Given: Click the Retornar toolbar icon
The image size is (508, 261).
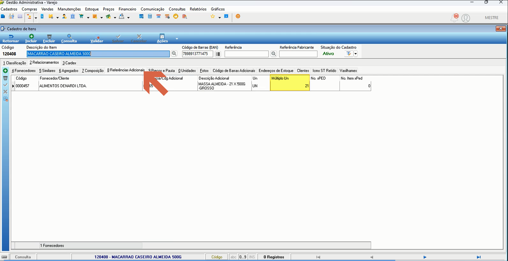Looking at the screenshot, I should [x=11, y=37].
